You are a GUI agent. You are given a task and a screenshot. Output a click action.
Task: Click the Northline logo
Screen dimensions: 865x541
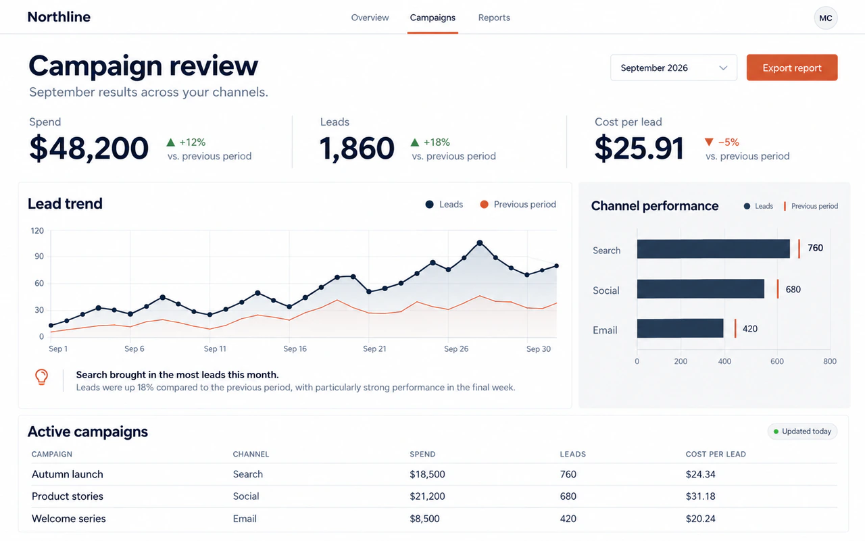point(59,18)
